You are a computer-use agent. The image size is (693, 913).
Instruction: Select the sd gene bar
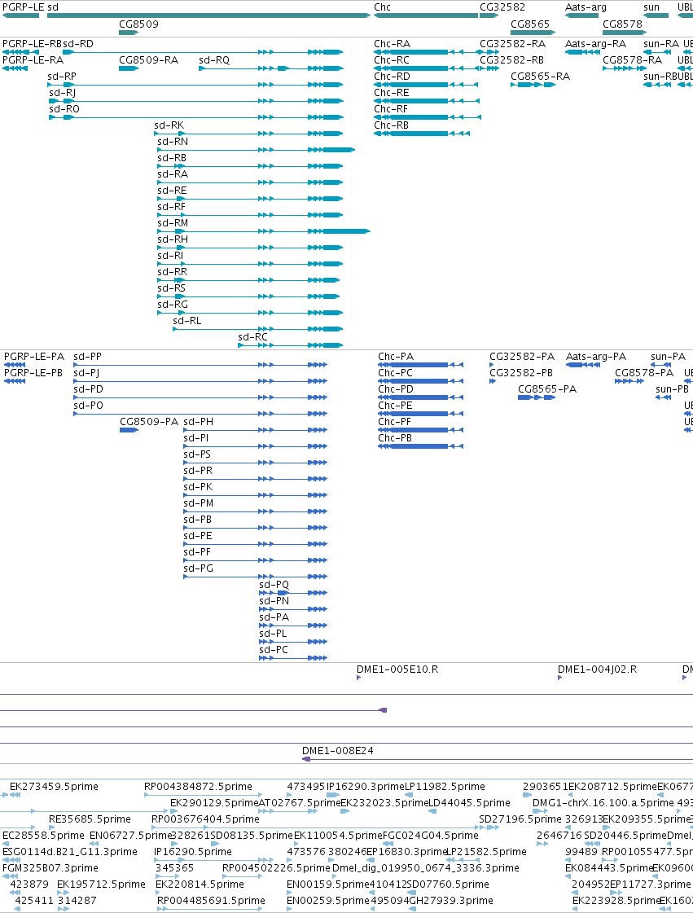click(x=208, y=15)
